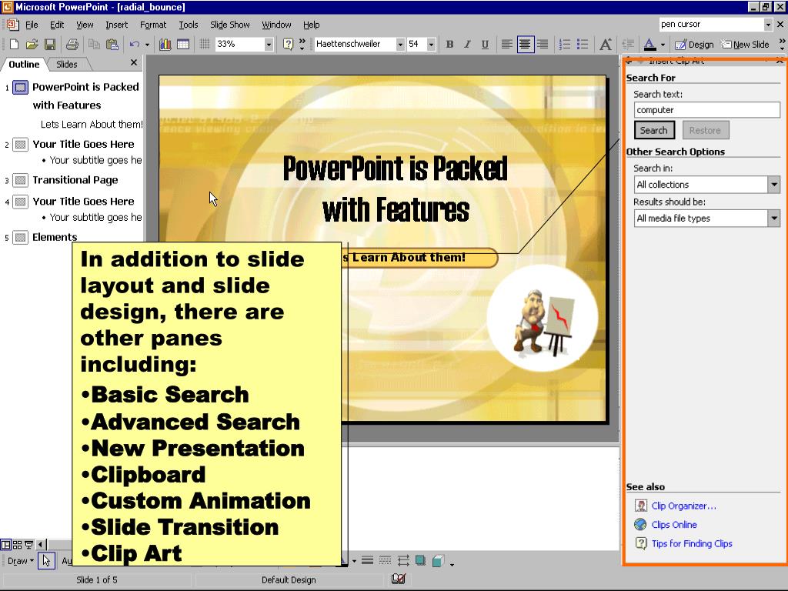Click the Copy icon in the toolbar
The height and width of the screenshot is (591, 788).
(93, 44)
